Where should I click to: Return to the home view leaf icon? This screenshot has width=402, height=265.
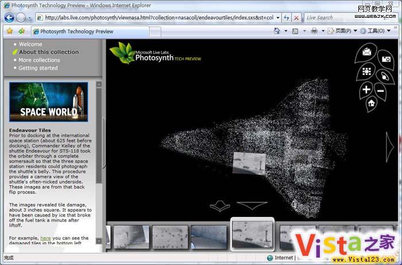tap(371, 103)
